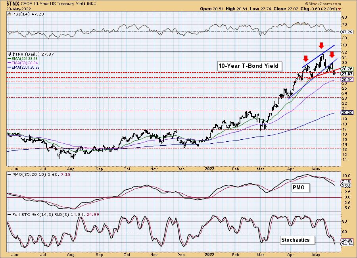Click the 20.25 price axis tag
The height and width of the screenshot is (258, 357).
347,113
